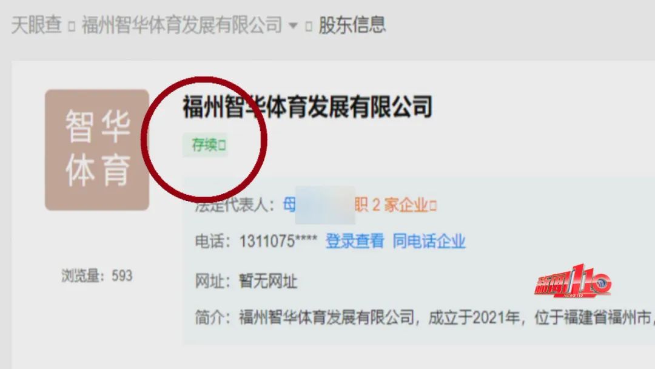Open the 同电话企业 link
Viewport: 655px width, 369px height.
(429, 241)
